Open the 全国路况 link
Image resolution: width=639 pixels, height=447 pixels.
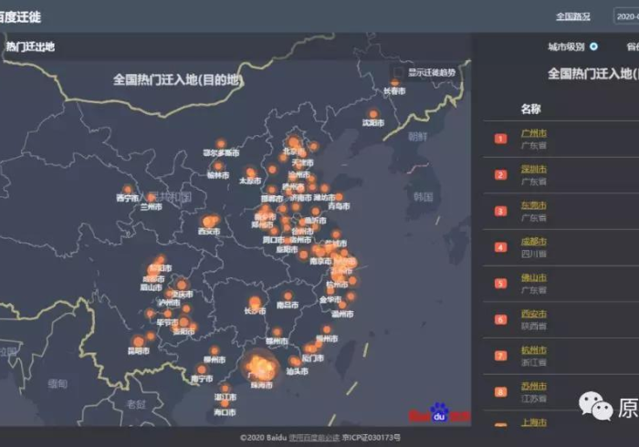coord(573,16)
